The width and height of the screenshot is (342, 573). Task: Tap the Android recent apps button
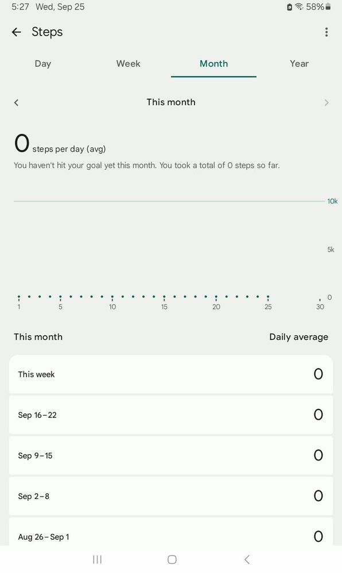[x=97, y=559]
